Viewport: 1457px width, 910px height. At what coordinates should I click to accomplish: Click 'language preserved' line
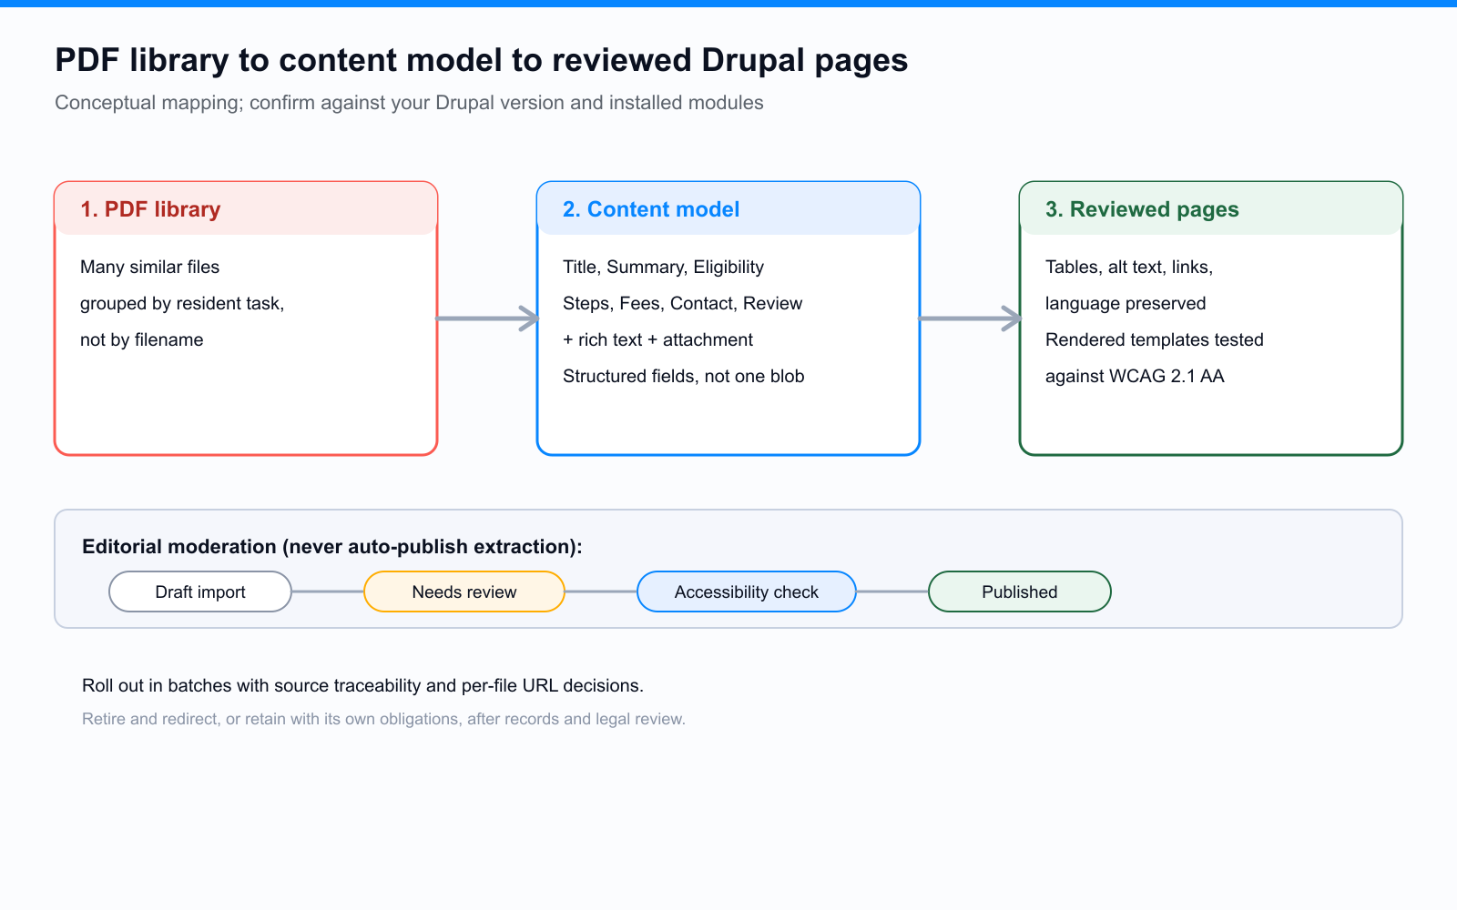[x=1126, y=303]
